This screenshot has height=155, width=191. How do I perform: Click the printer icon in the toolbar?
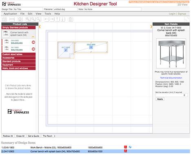tap(20, 19)
